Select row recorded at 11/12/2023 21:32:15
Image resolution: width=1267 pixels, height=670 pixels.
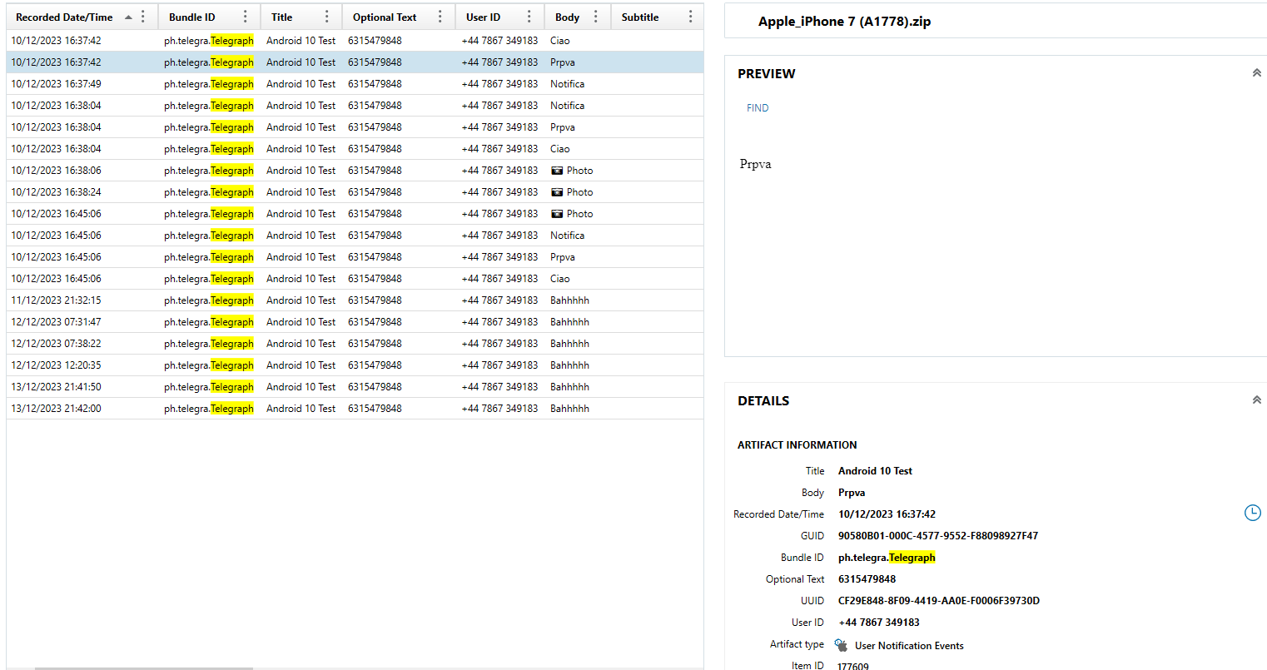coord(355,300)
